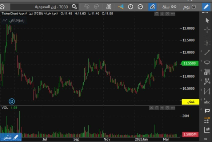This screenshot has height=142, width=212.
Task: Click the نشر publish button
Action: [11, 137]
